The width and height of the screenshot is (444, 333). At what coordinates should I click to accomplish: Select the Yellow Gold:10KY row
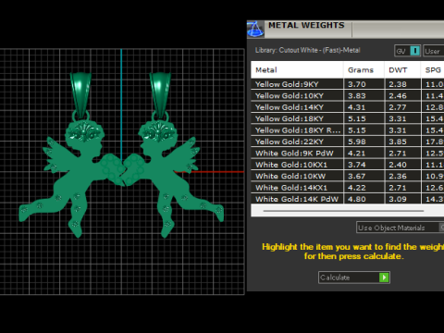point(348,95)
